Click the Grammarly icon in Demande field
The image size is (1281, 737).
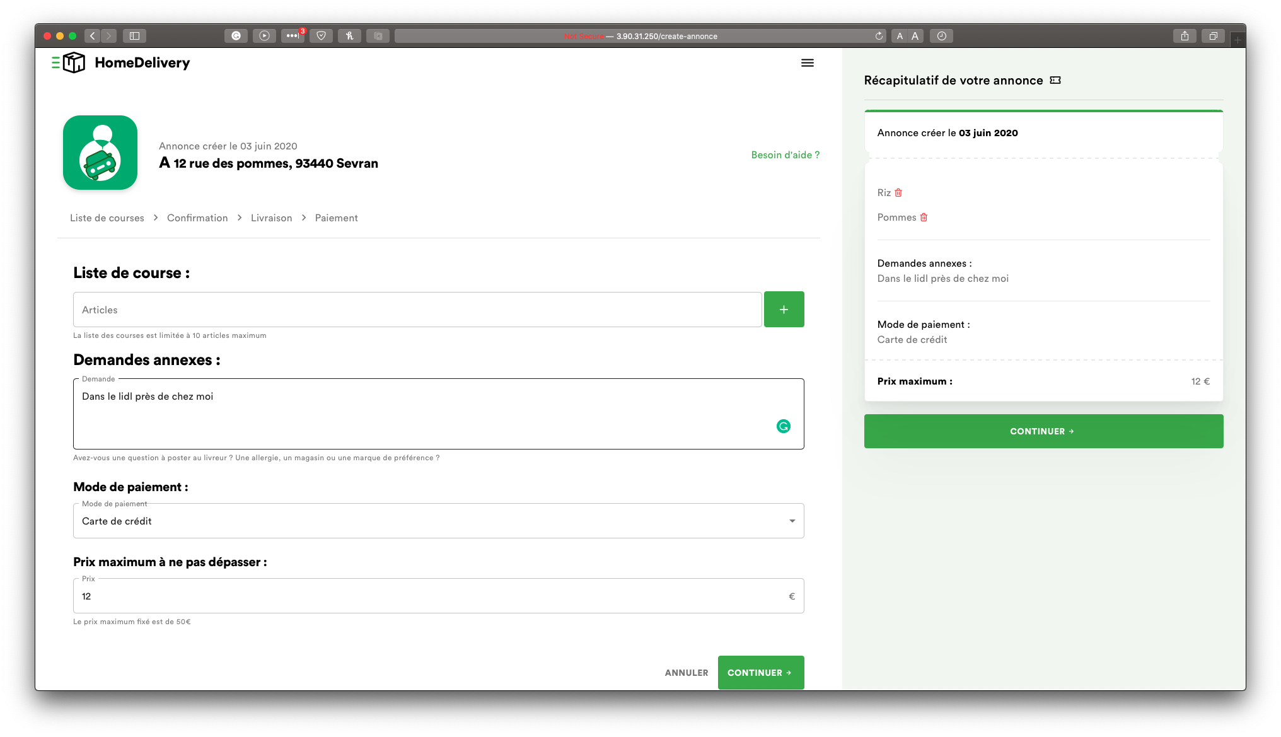pyautogui.click(x=783, y=427)
